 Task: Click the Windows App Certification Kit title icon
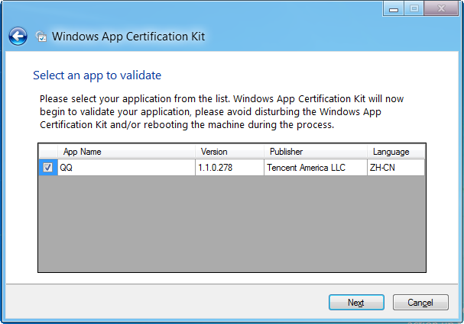point(41,37)
